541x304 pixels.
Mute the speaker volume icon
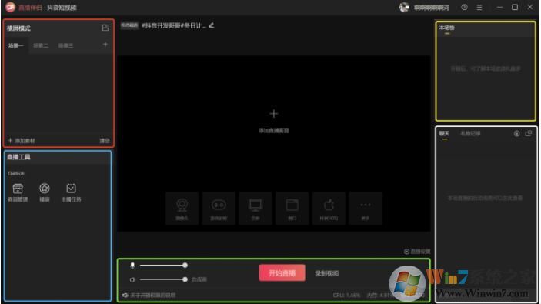132,279
